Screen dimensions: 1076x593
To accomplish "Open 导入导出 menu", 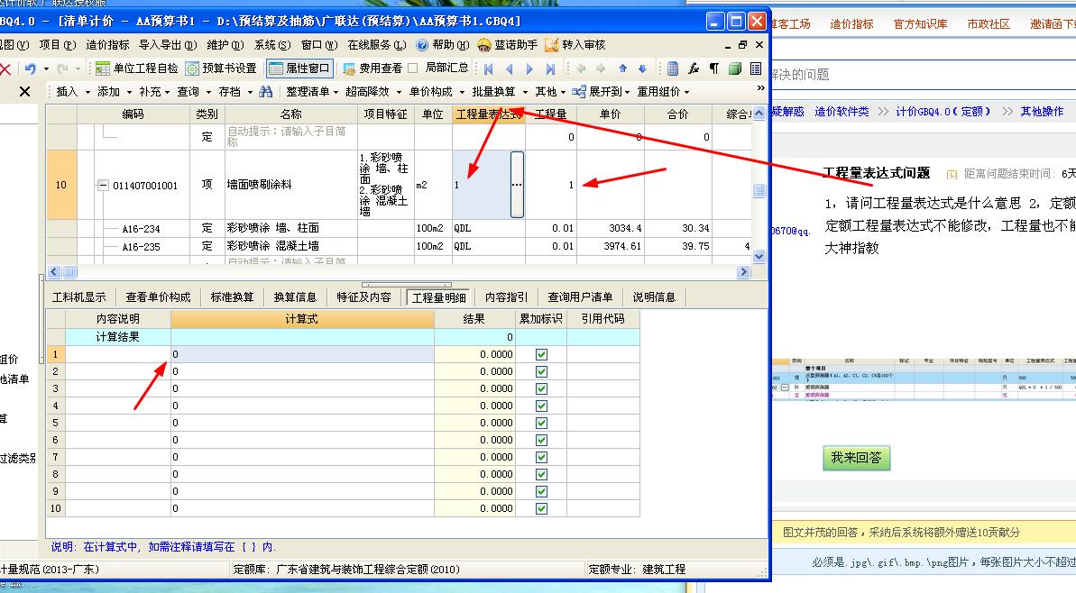I will 168,44.
